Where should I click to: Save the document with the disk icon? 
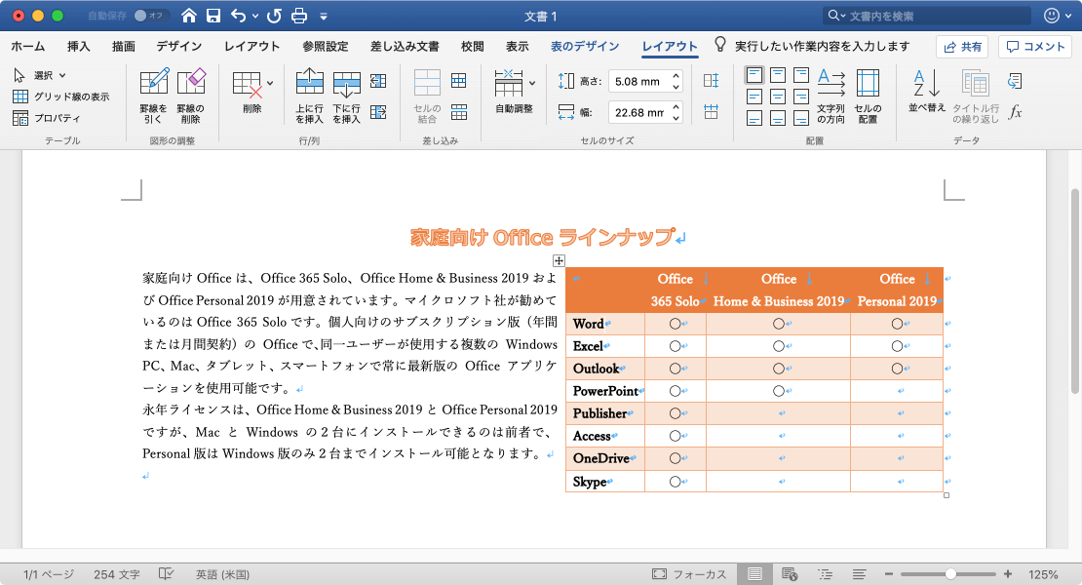(213, 16)
